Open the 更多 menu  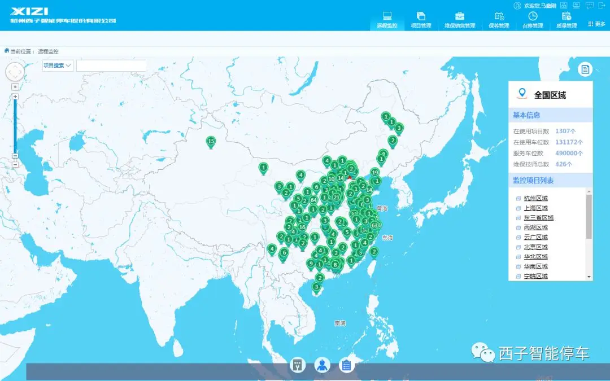tap(596, 24)
